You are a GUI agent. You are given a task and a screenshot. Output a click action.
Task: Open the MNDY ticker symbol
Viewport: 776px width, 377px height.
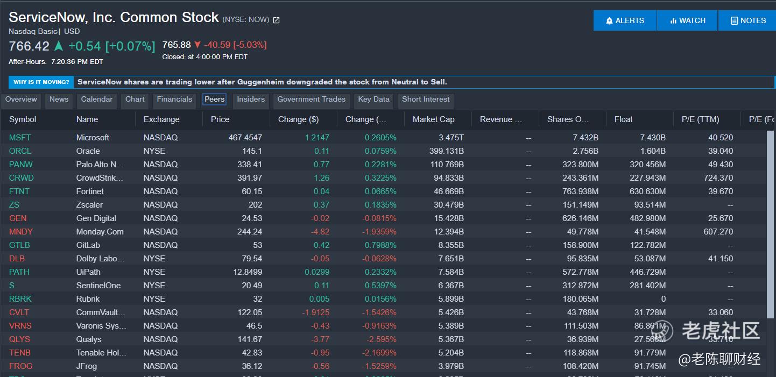[21, 232]
